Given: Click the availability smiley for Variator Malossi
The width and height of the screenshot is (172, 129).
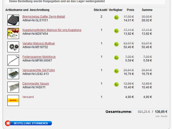Looking at the screenshot, I should click(x=116, y=44).
